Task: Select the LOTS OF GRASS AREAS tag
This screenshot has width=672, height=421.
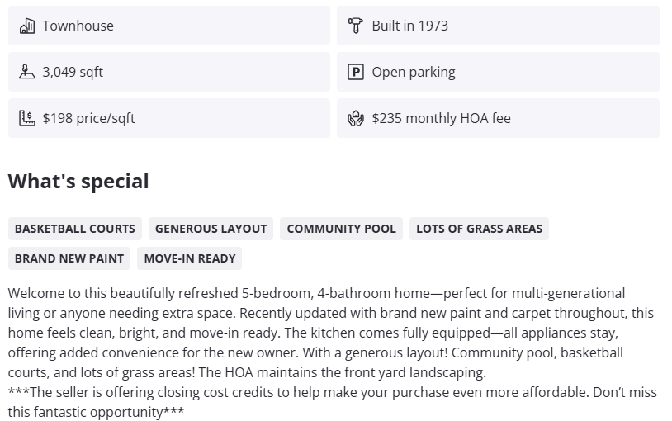Action: click(479, 229)
